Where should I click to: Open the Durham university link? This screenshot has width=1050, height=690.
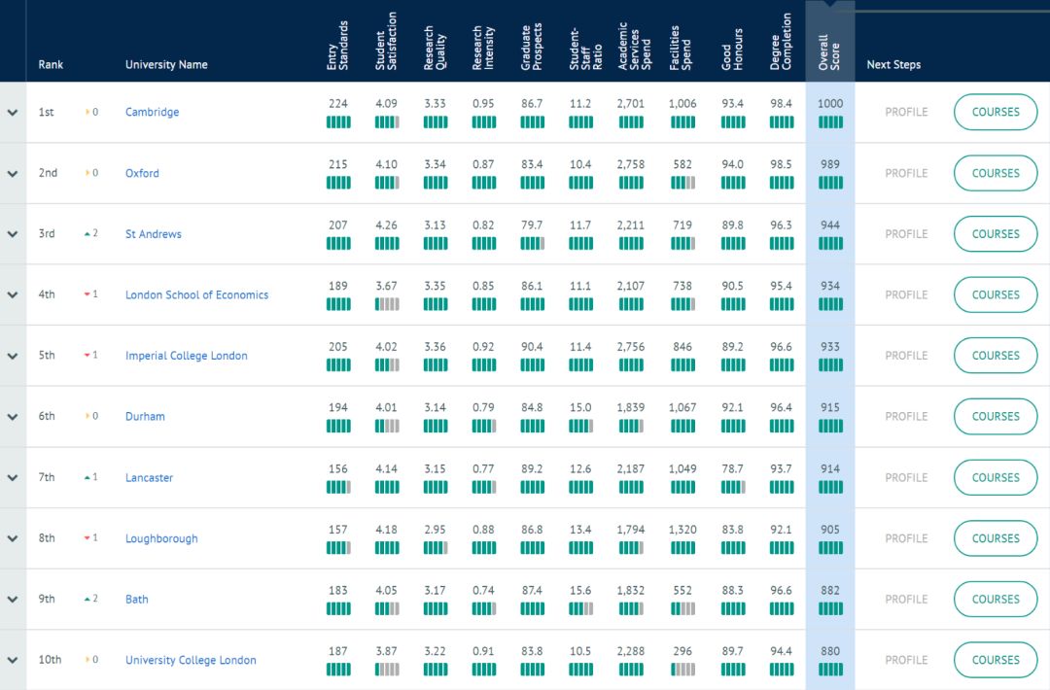[145, 416]
